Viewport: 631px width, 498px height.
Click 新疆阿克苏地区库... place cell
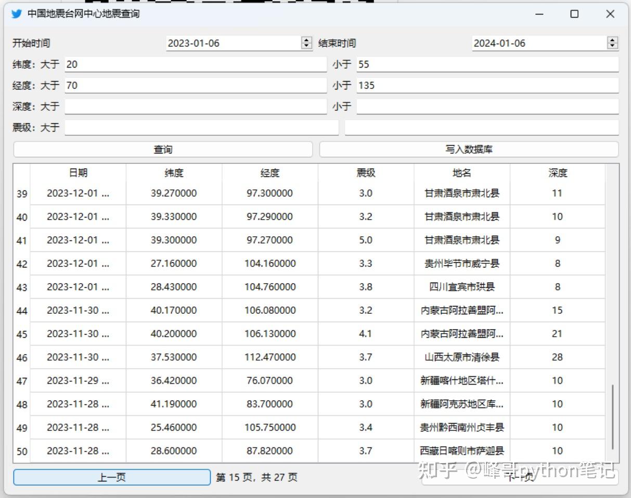pos(462,404)
